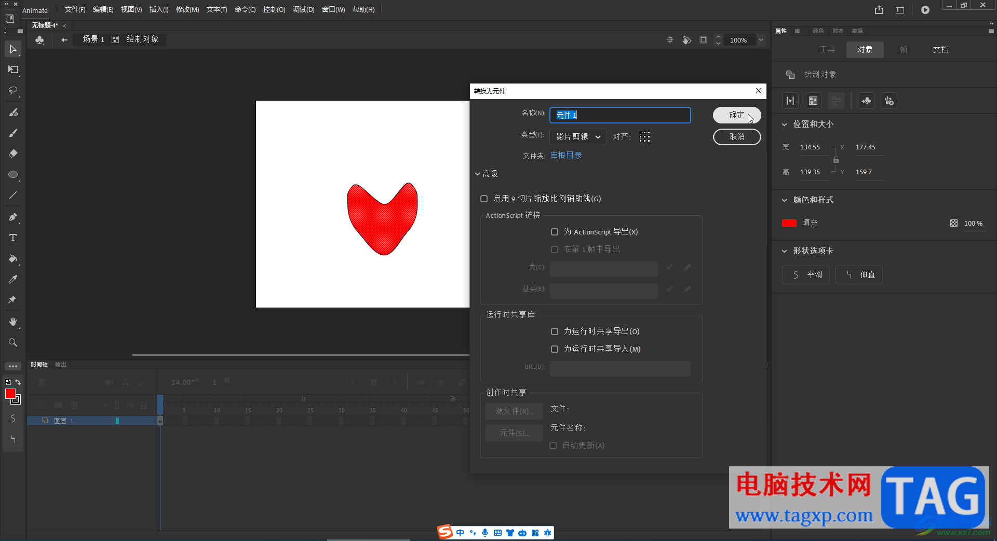This screenshot has height=541, width=997.
Task: Check Export for runtime sharing
Action: pos(555,331)
